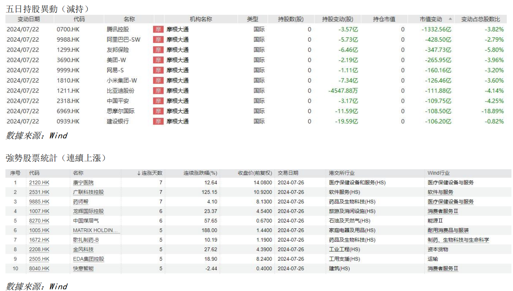The height and width of the screenshot is (291, 513).
Task: Click the 摩 institution icon in the 阿里巴巴-SW row
Action: coord(158,39)
